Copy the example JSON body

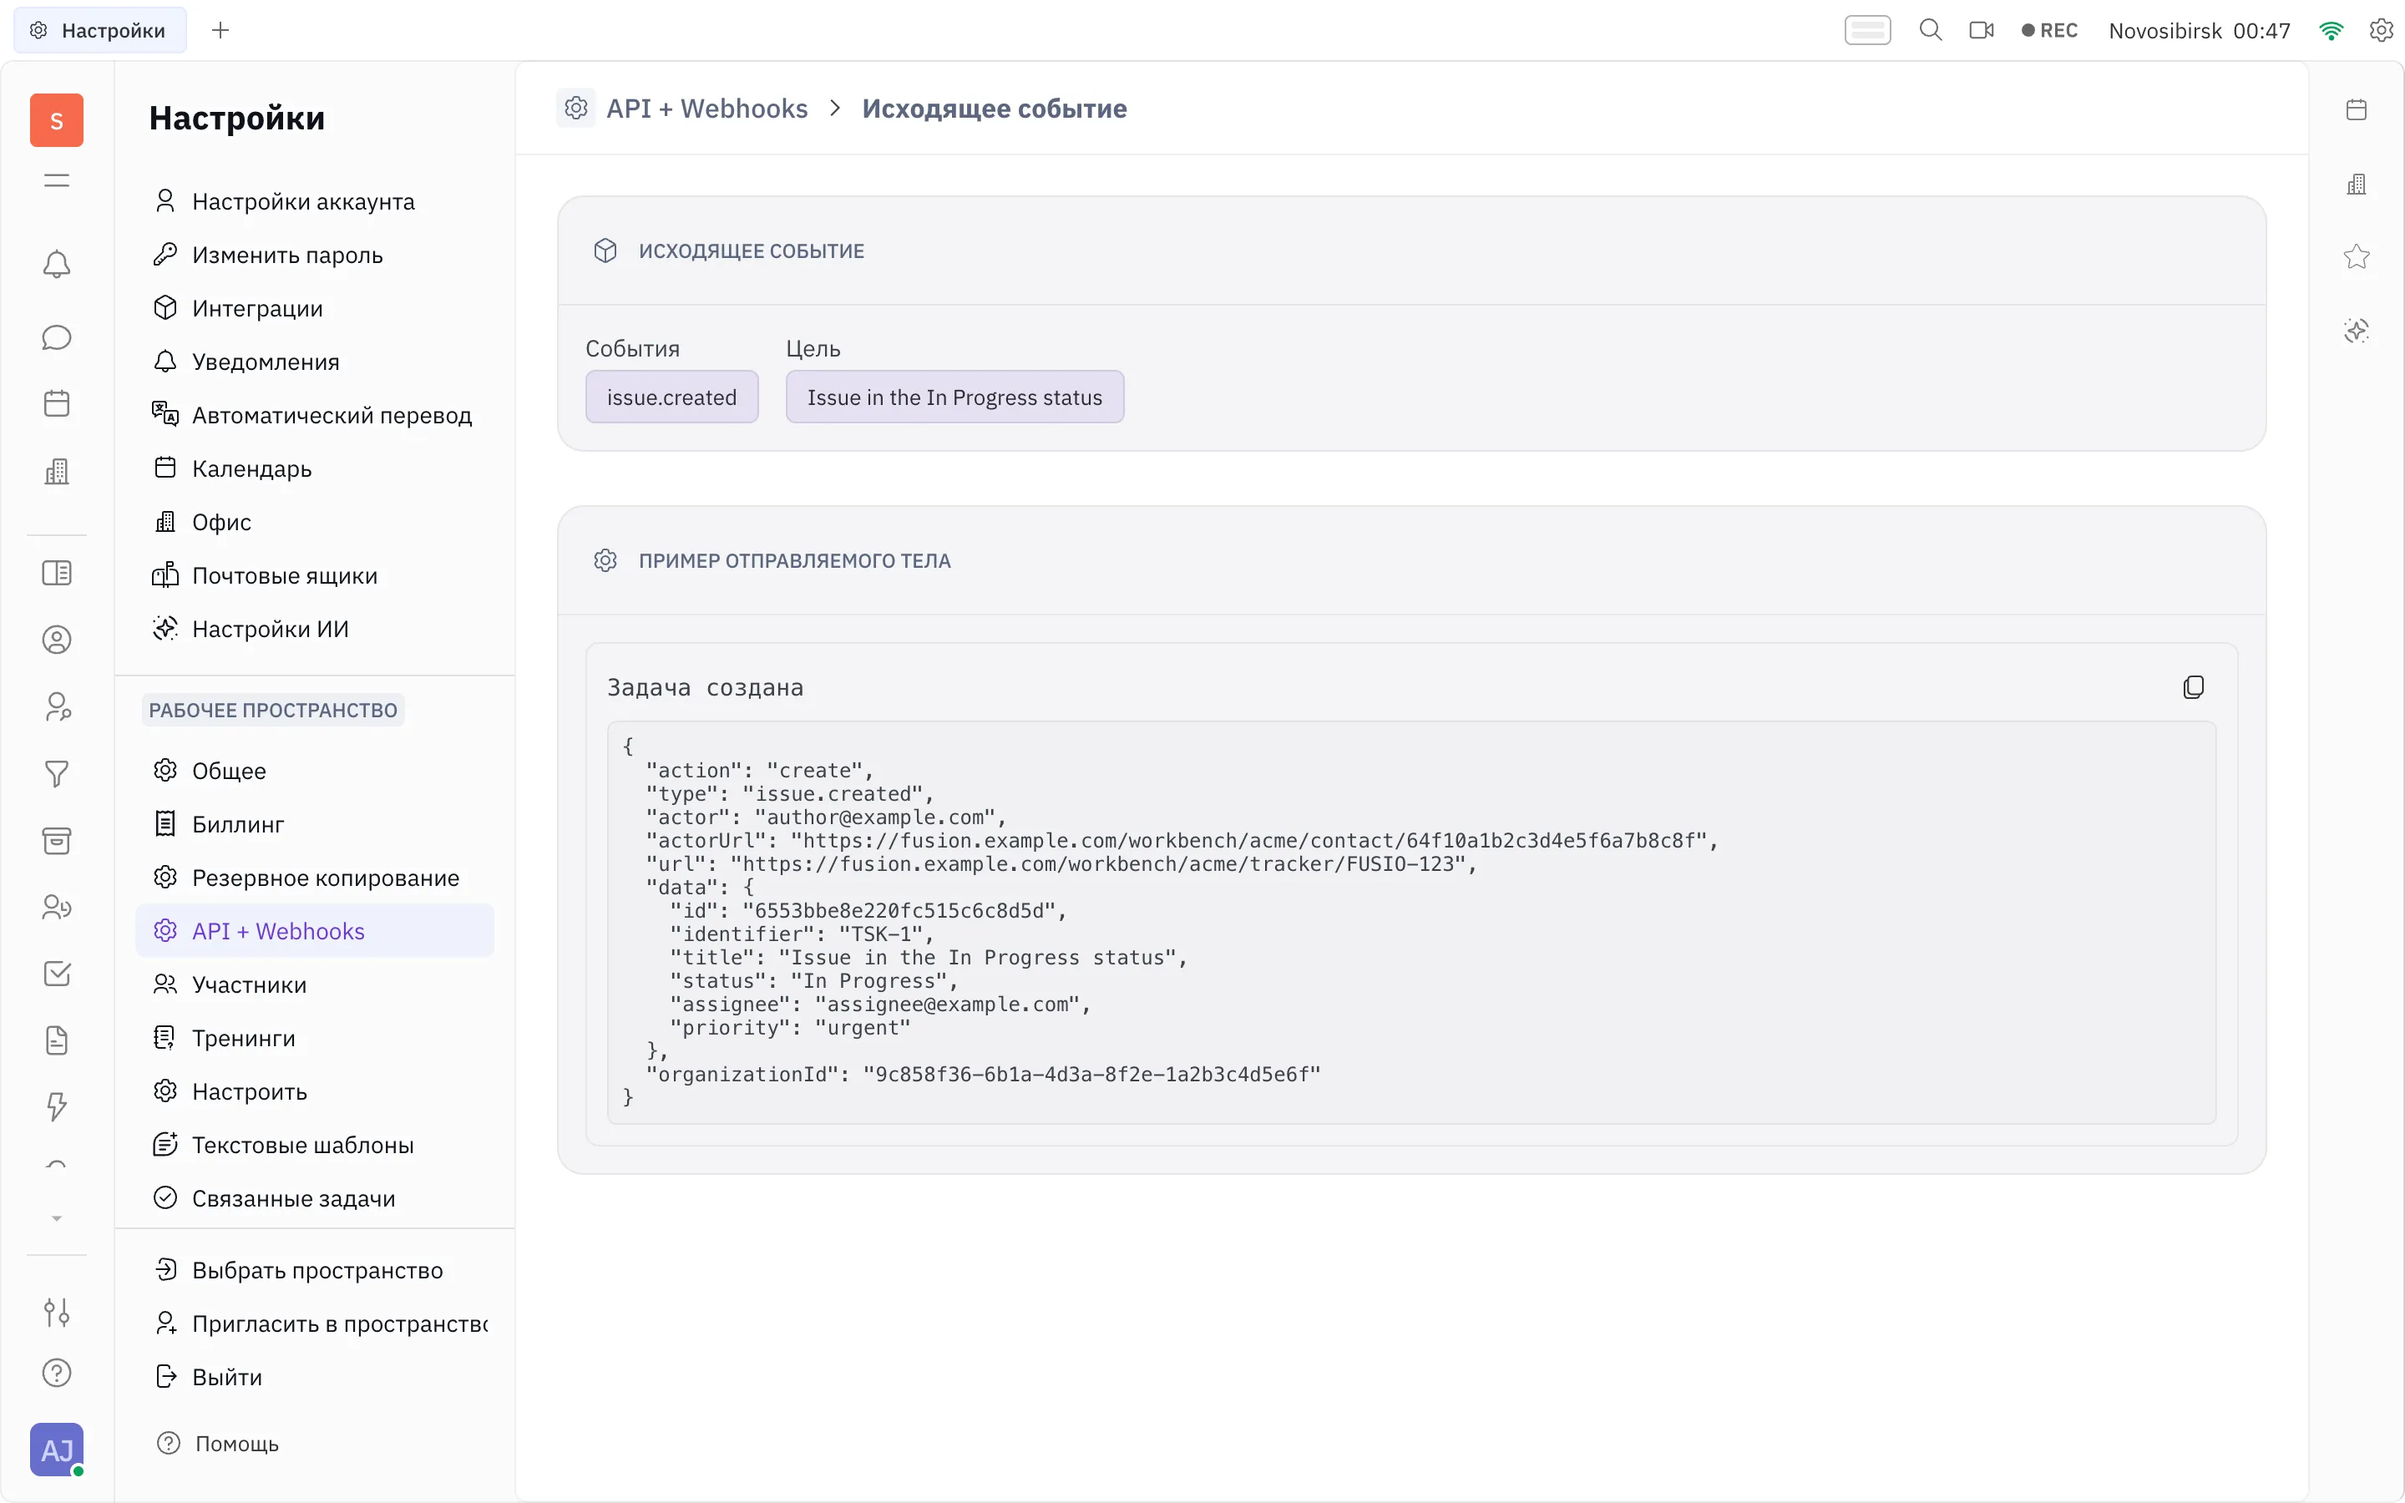[2194, 687]
